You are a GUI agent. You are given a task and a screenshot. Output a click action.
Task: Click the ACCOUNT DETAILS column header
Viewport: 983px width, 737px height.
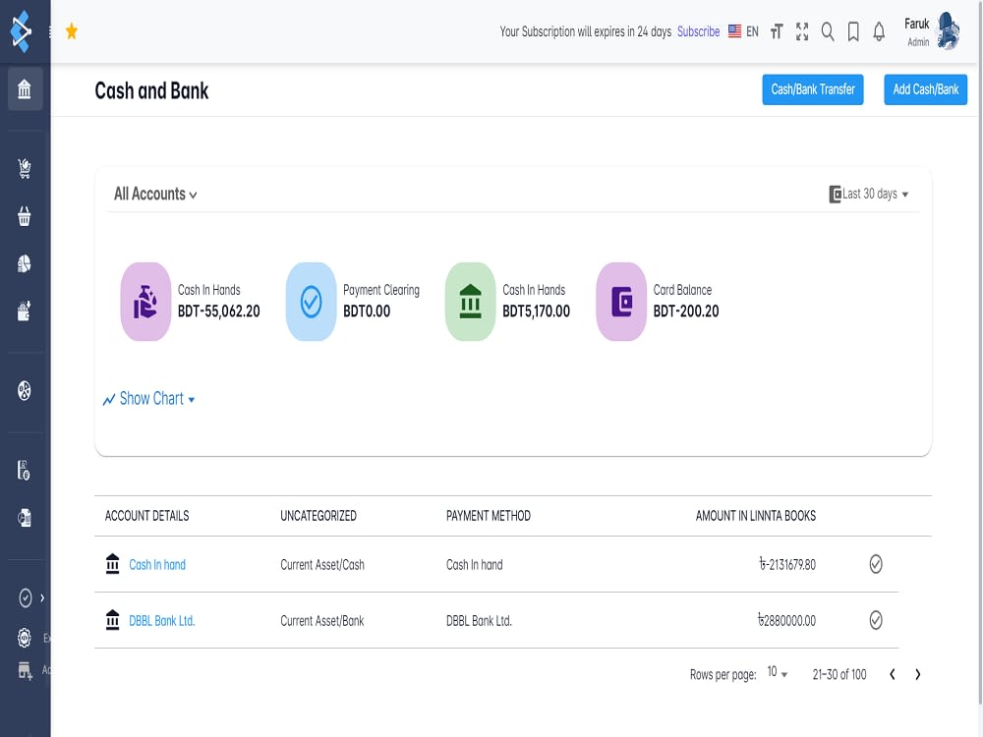(146, 516)
